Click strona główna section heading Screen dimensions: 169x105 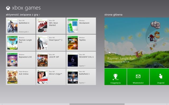tap(113, 15)
